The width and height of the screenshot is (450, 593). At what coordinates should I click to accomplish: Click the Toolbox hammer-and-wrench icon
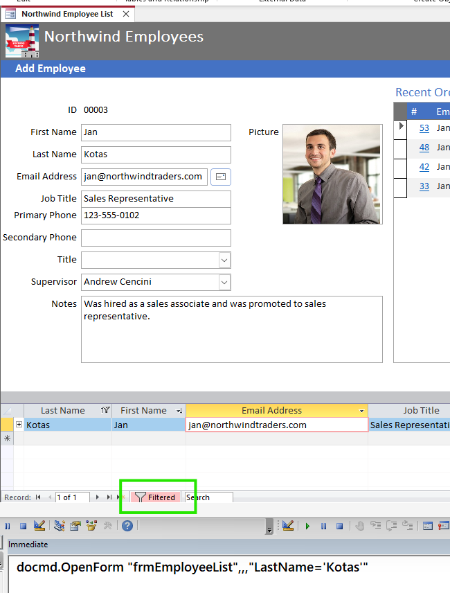click(108, 526)
